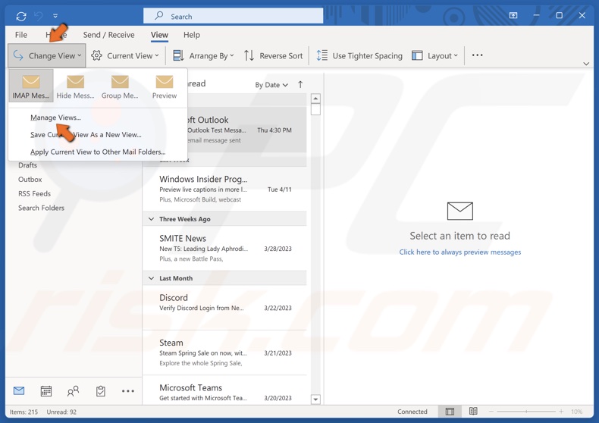Image resolution: width=599 pixels, height=423 pixels.
Task: Click the sort direction up arrow
Action: (x=300, y=84)
